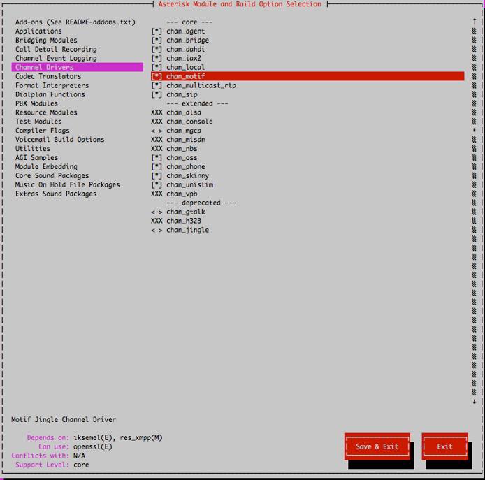Enable the chan_mgcp checkbox
Viewport: 485px width, 480px height.
157,131
